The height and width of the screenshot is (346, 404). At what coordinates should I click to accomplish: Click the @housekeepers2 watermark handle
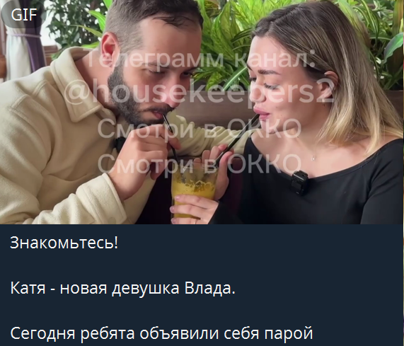pos(199,92)
